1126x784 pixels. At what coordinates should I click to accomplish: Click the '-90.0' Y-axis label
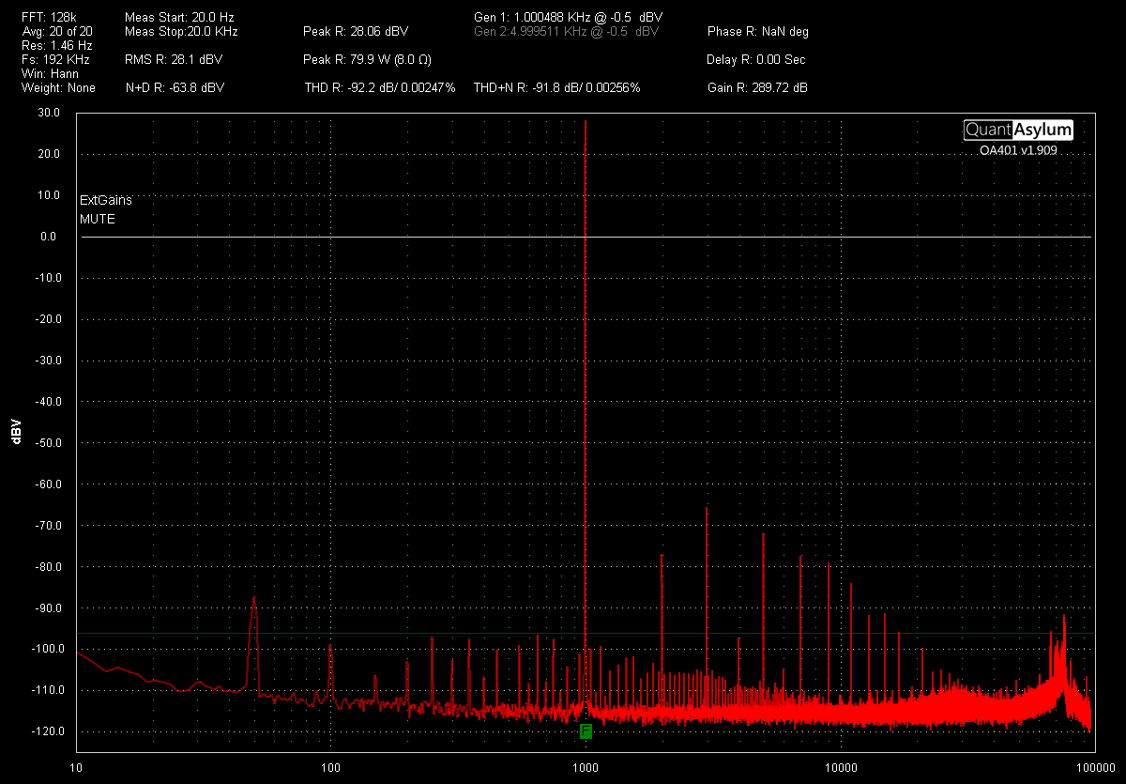pyautogui.click(x=48, y=607)
